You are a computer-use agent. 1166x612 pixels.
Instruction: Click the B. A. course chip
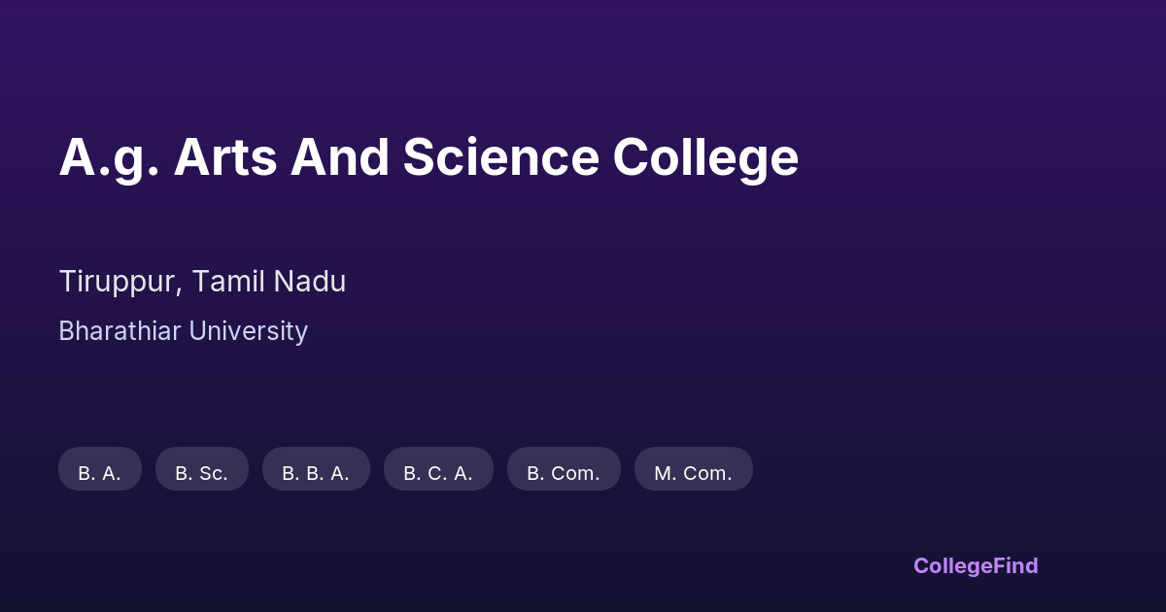coord(99,473)
